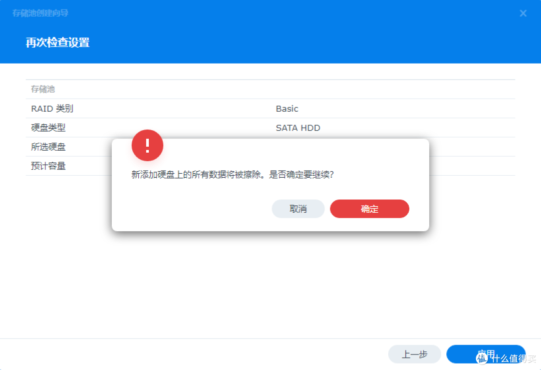Close the 存储池创建向导 wizard
This screenshot has height=370, width=541.
[x=523, y=13]
